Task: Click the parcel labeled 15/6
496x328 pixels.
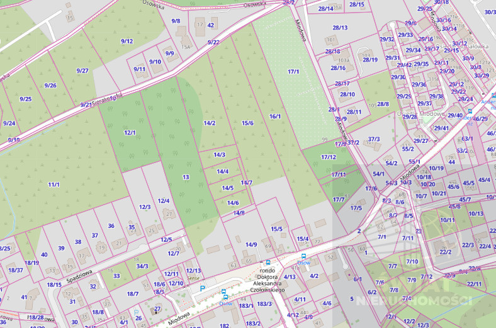Action: (x=247, y=123)
